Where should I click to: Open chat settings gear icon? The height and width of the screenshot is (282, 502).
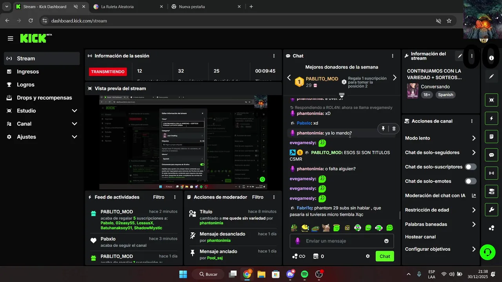click(x=368, y=256)
